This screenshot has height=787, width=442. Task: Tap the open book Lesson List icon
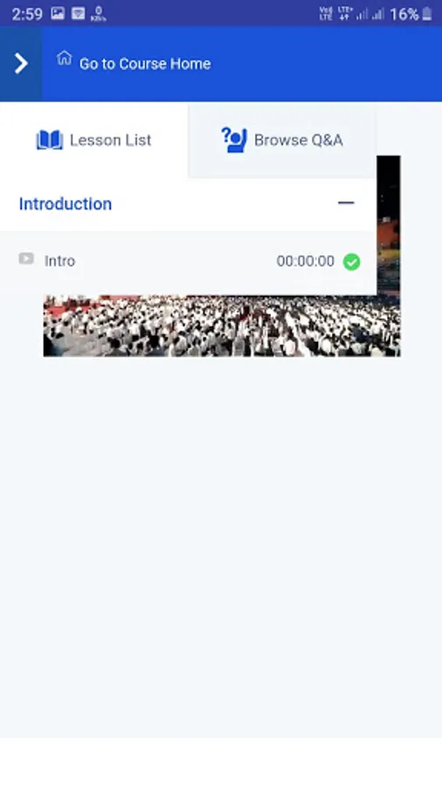(x=50, y=140)
